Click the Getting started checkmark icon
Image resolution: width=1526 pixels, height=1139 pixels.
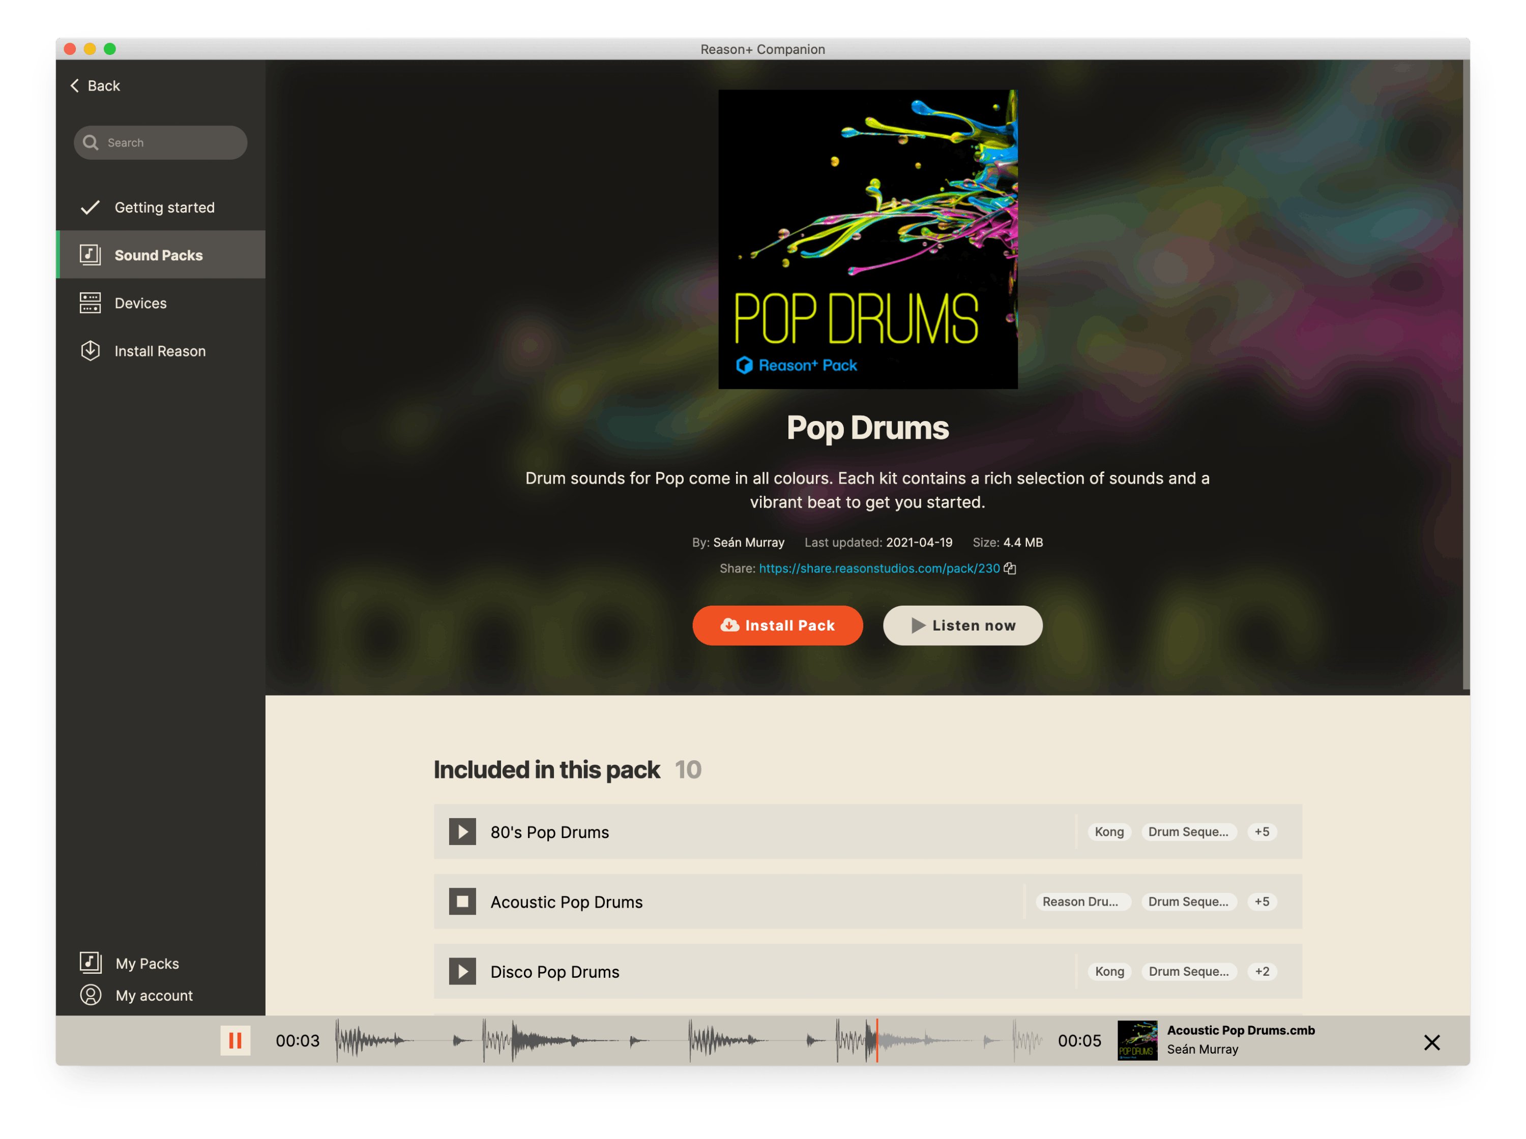click(91, 207)
